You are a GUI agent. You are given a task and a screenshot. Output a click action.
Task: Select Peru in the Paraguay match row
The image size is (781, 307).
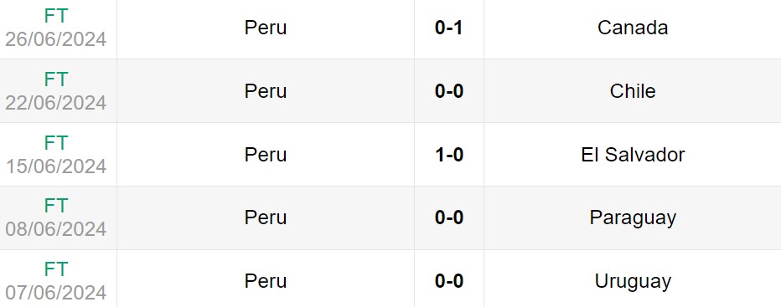266,218
